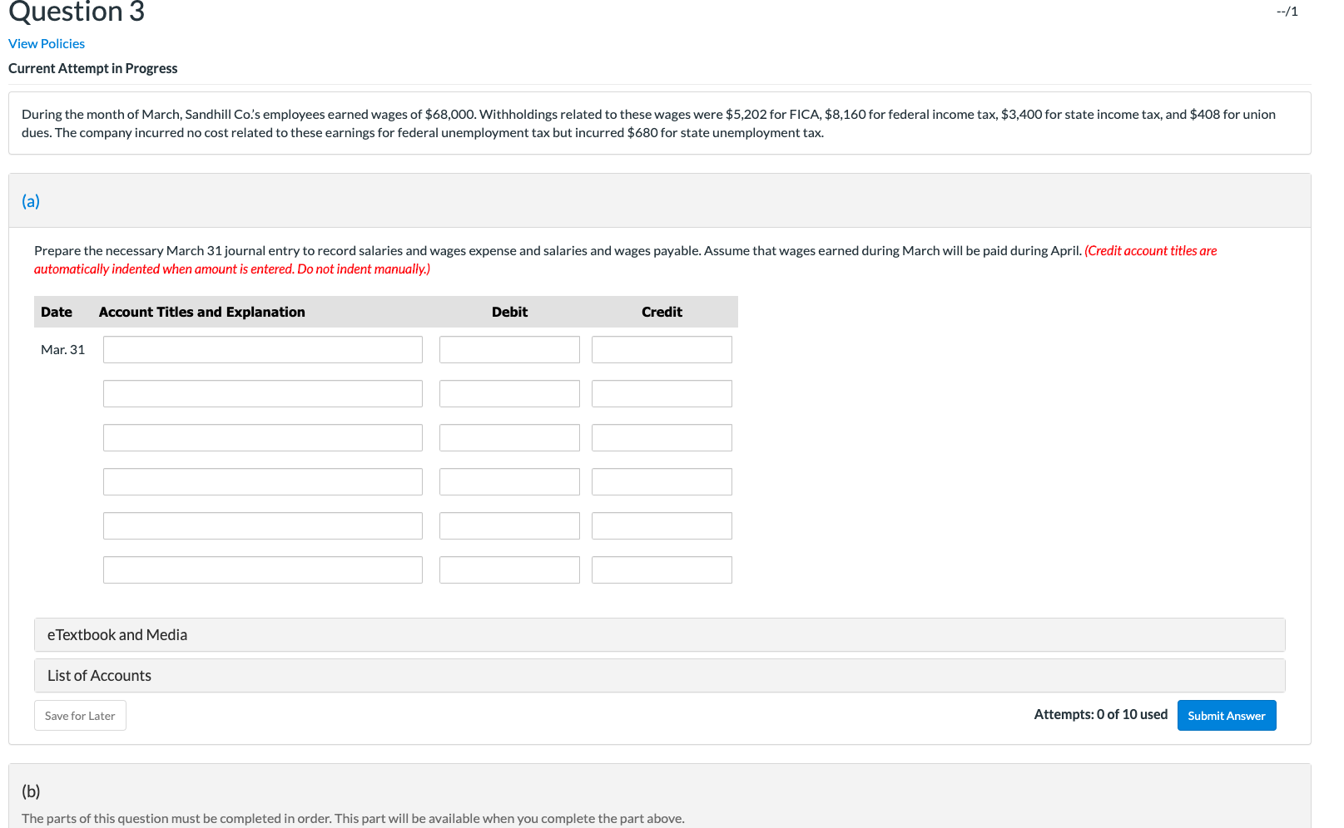Select the third row Credit field
This screenshot has height=828, width=1344.
click(661, 437)
